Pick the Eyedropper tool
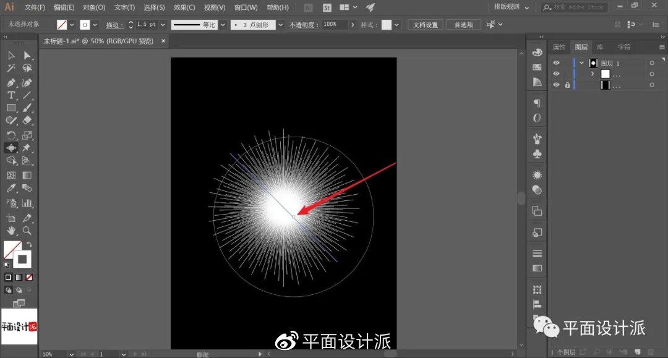Image resolution: width=668 pixels, height=358 pixels. coord(11,188)
